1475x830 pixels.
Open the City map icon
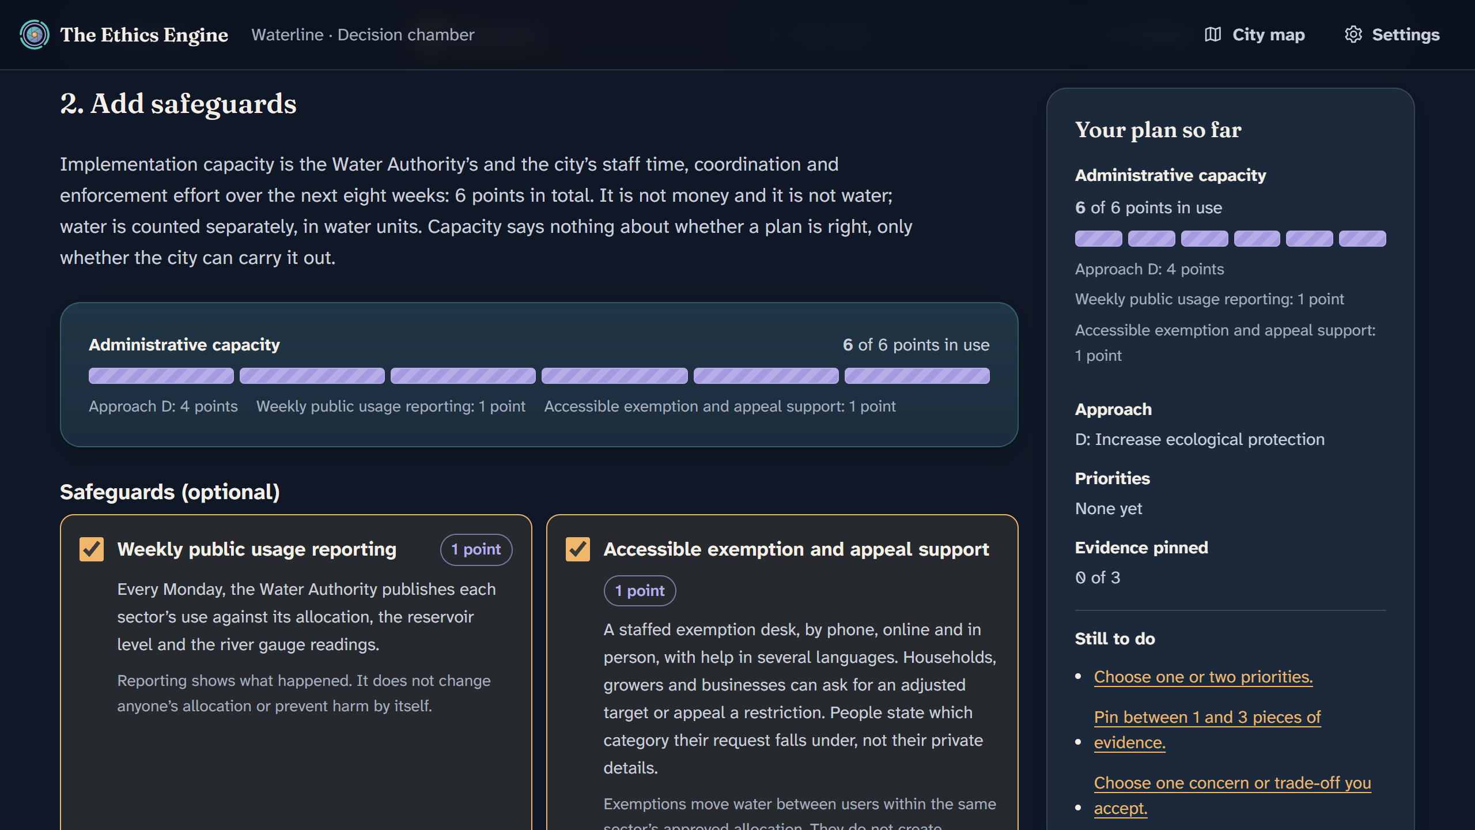pos(1213,35)
